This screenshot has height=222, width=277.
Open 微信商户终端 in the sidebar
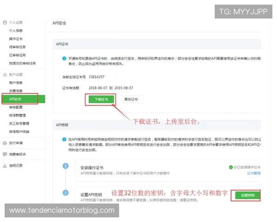(19, 131)
